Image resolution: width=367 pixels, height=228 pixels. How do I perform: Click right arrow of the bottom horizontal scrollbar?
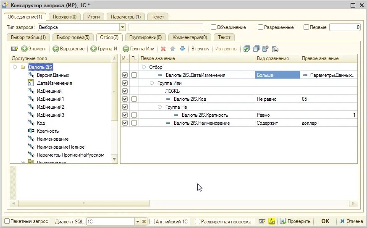[354, 203]
